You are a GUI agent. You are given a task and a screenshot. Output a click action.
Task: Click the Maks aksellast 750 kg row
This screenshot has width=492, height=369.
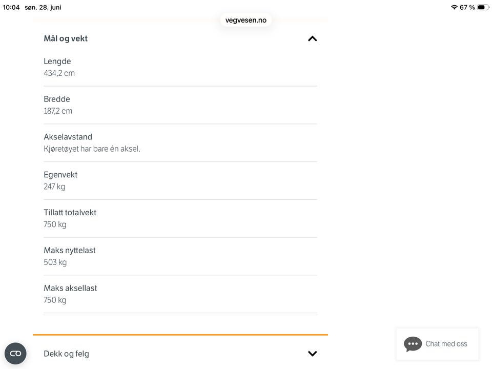tap(180, 294)
